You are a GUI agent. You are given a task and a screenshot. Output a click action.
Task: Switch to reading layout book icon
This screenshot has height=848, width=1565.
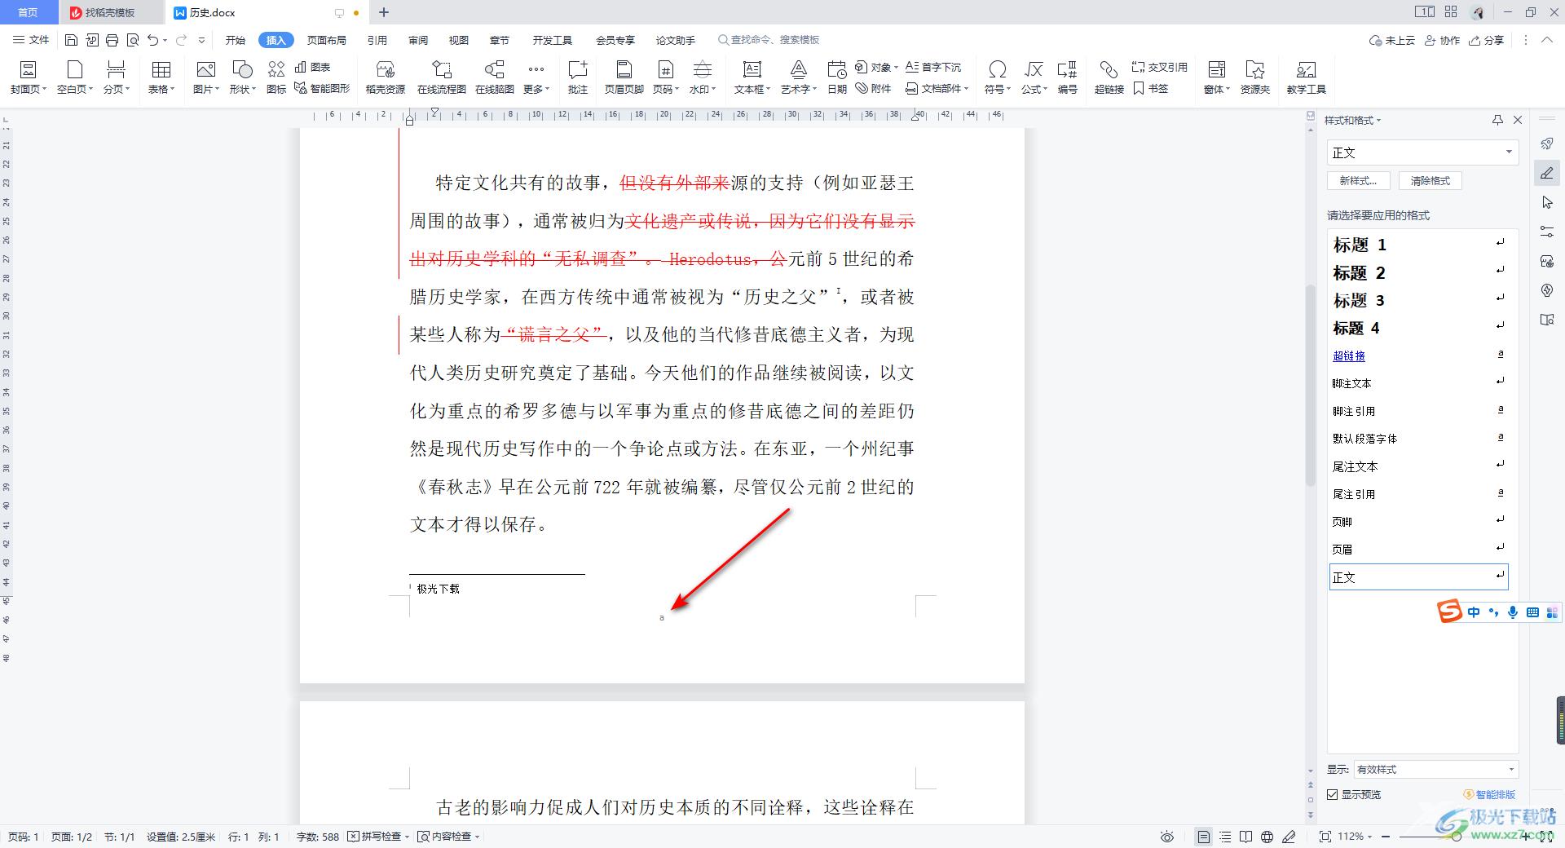coord(1245,837)
